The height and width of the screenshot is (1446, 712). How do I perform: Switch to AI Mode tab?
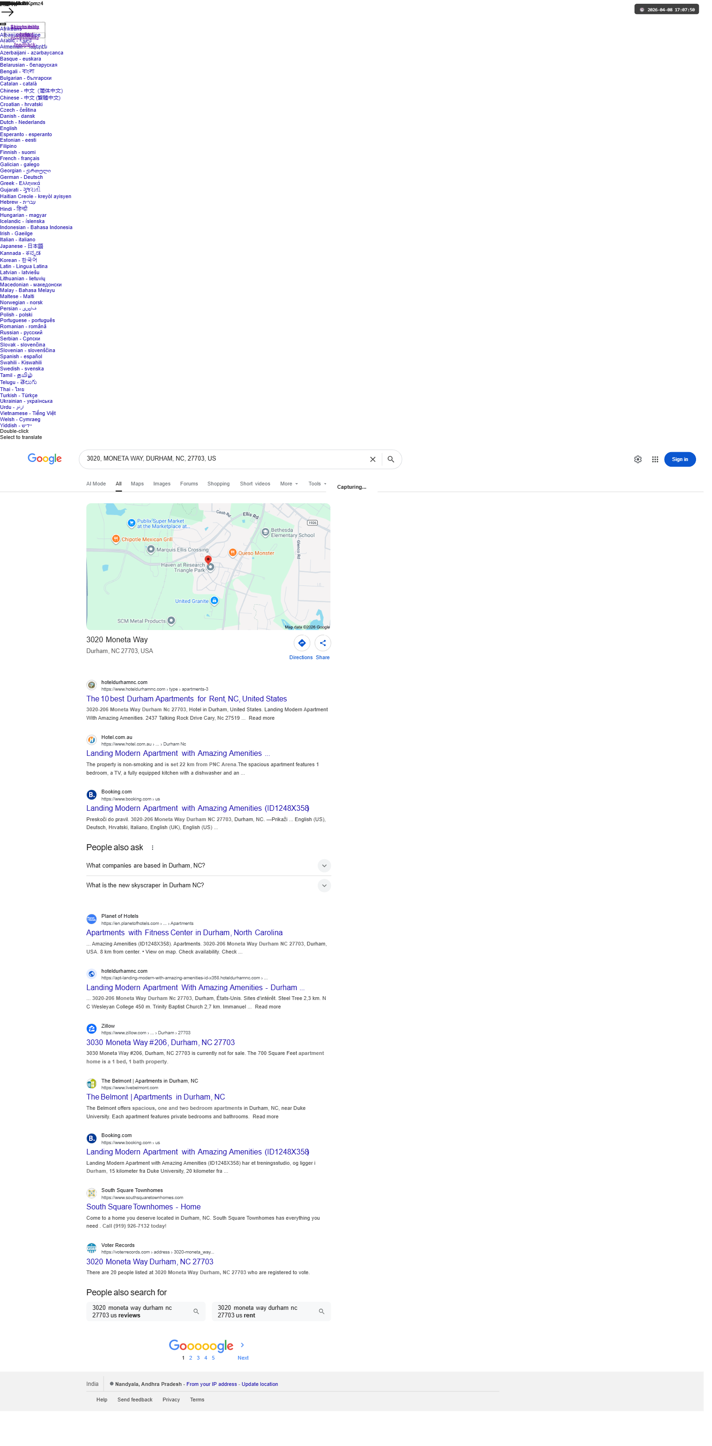click(x=96, y=483)
